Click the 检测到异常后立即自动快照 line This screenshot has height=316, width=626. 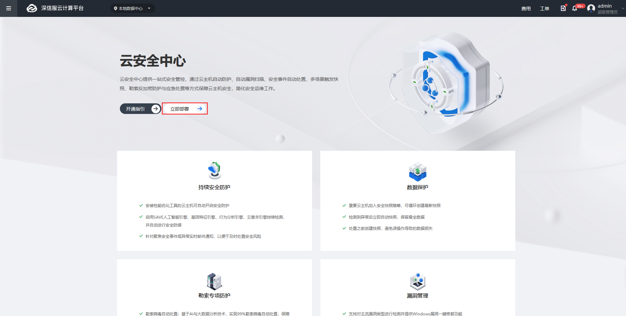tap(387, 217)
